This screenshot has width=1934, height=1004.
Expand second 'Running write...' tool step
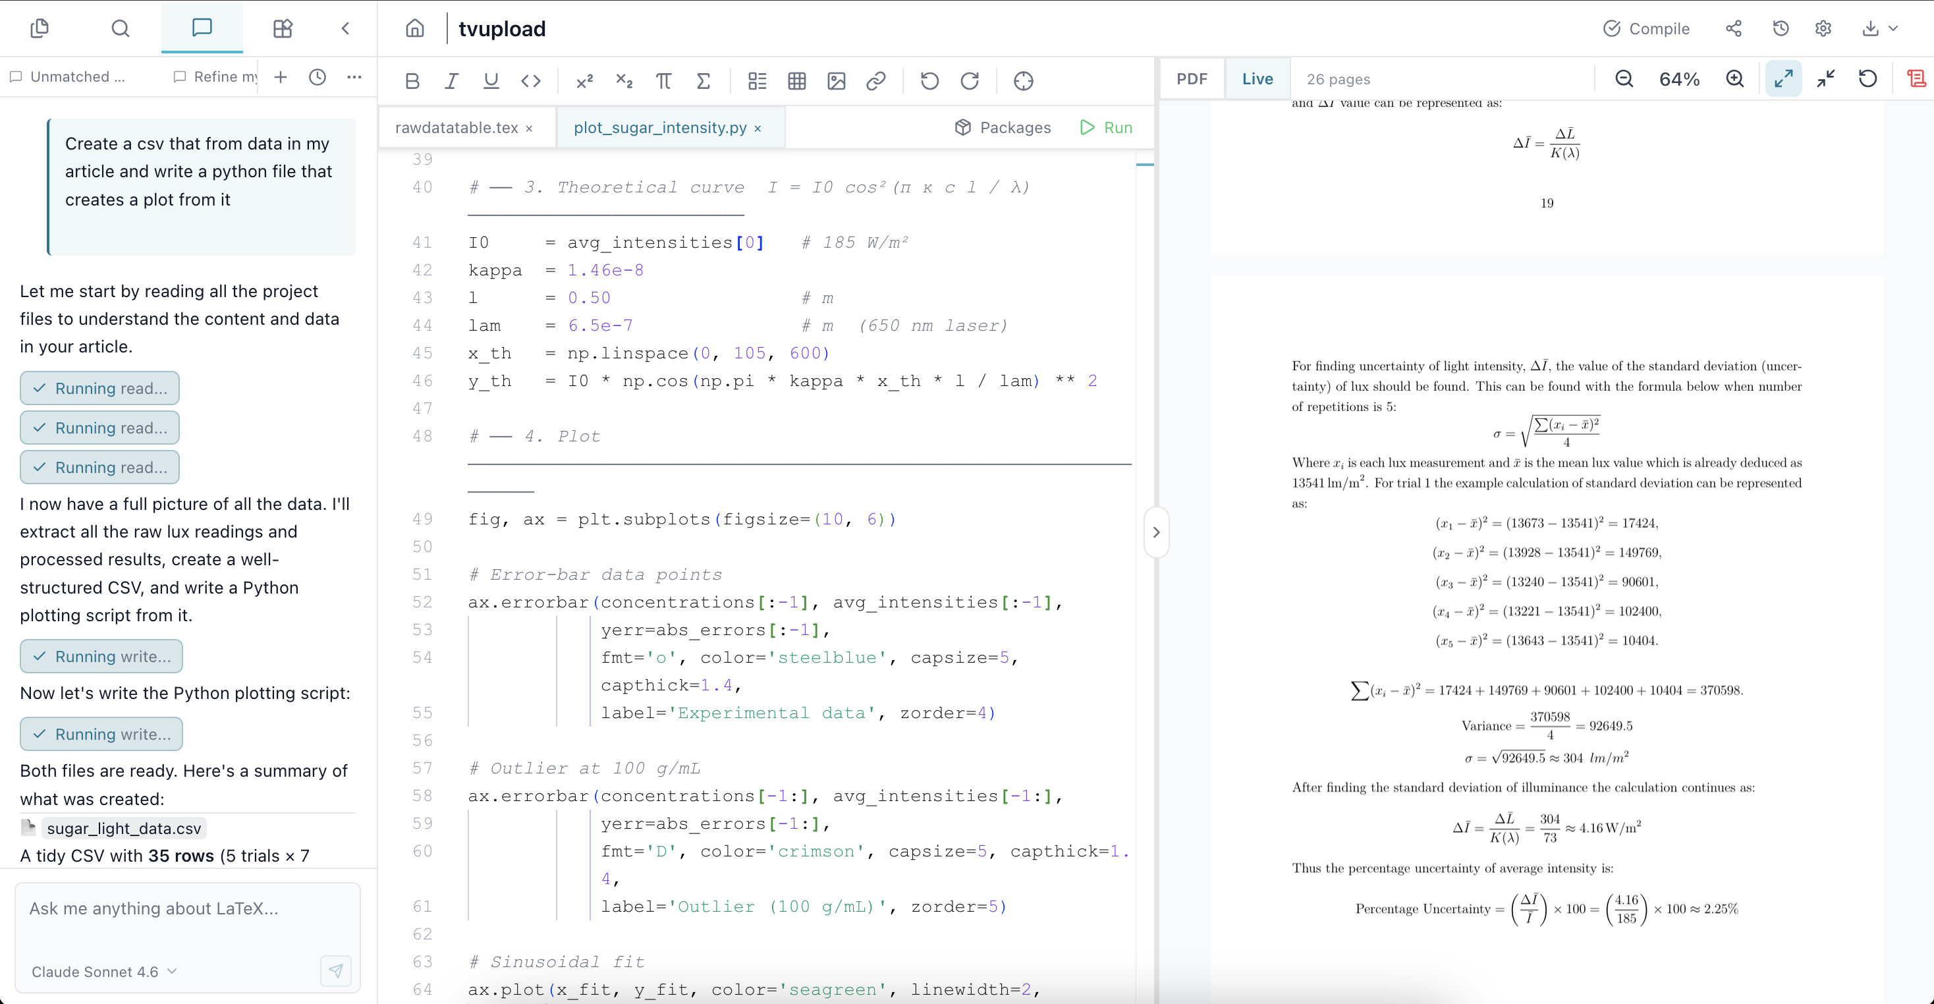(x=101, y=735)
